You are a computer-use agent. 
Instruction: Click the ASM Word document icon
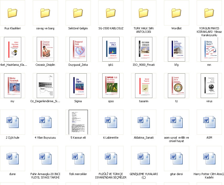pyautogui.click(x=209, y=122)
